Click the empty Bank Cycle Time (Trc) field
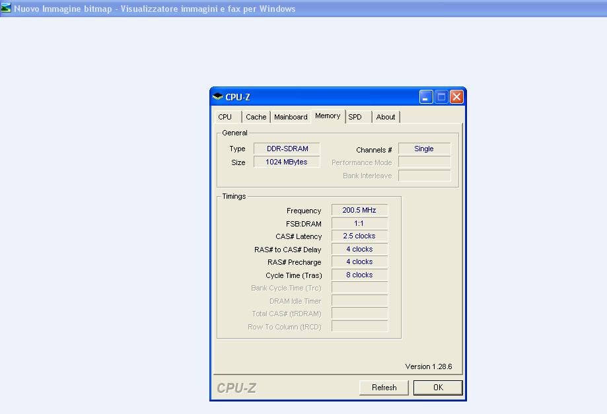 pyautogui.click(x=359, y=287)
